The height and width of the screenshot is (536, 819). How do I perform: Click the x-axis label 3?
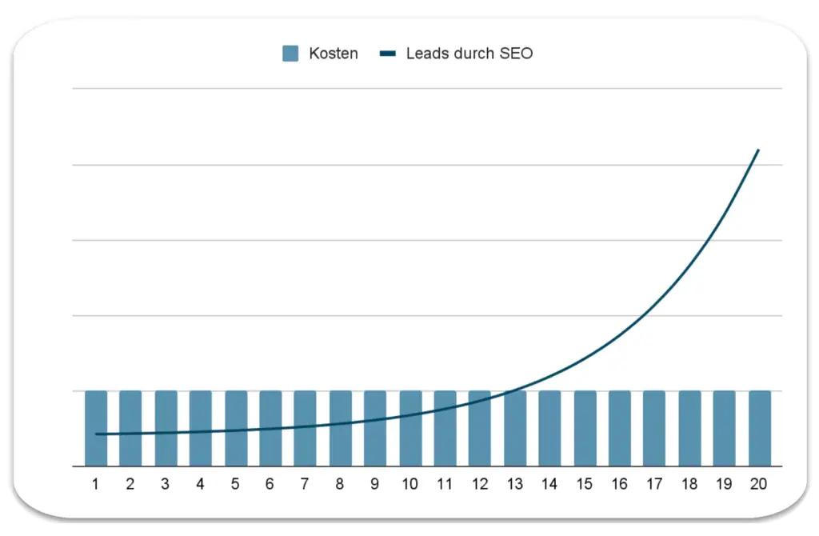pyautogui.click(x=166, y=484)
